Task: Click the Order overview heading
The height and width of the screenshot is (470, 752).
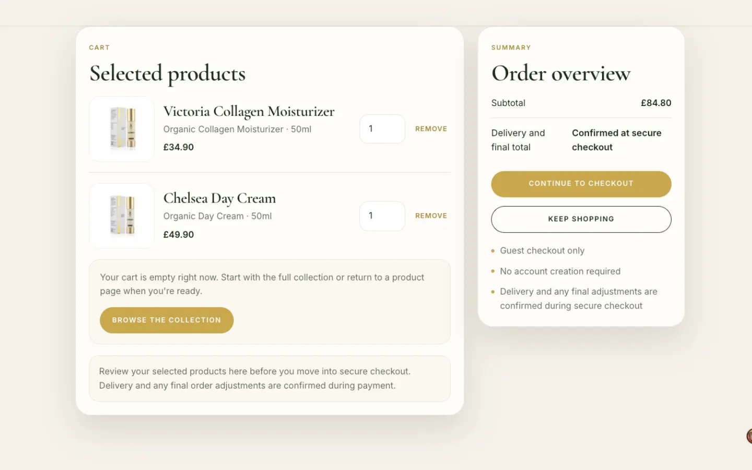Action: 560,73
